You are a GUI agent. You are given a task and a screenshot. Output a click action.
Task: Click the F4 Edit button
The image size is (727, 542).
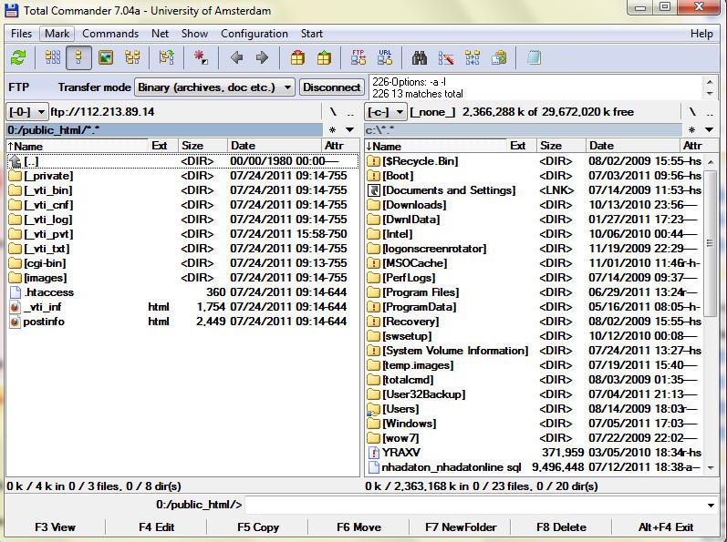[x=156, y=527]
